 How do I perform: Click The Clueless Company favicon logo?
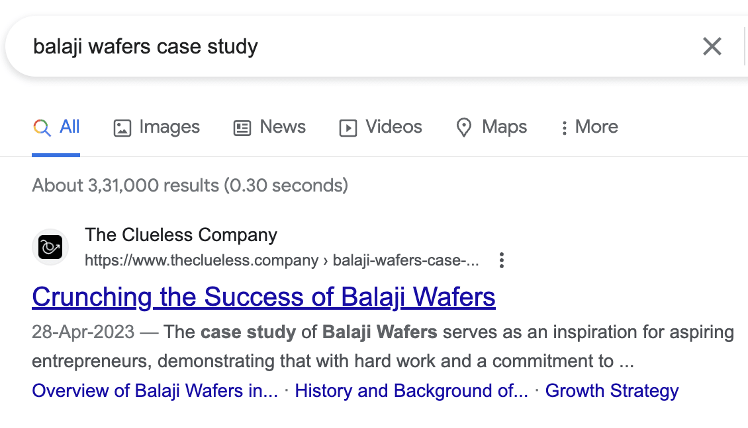coord(50,248)
